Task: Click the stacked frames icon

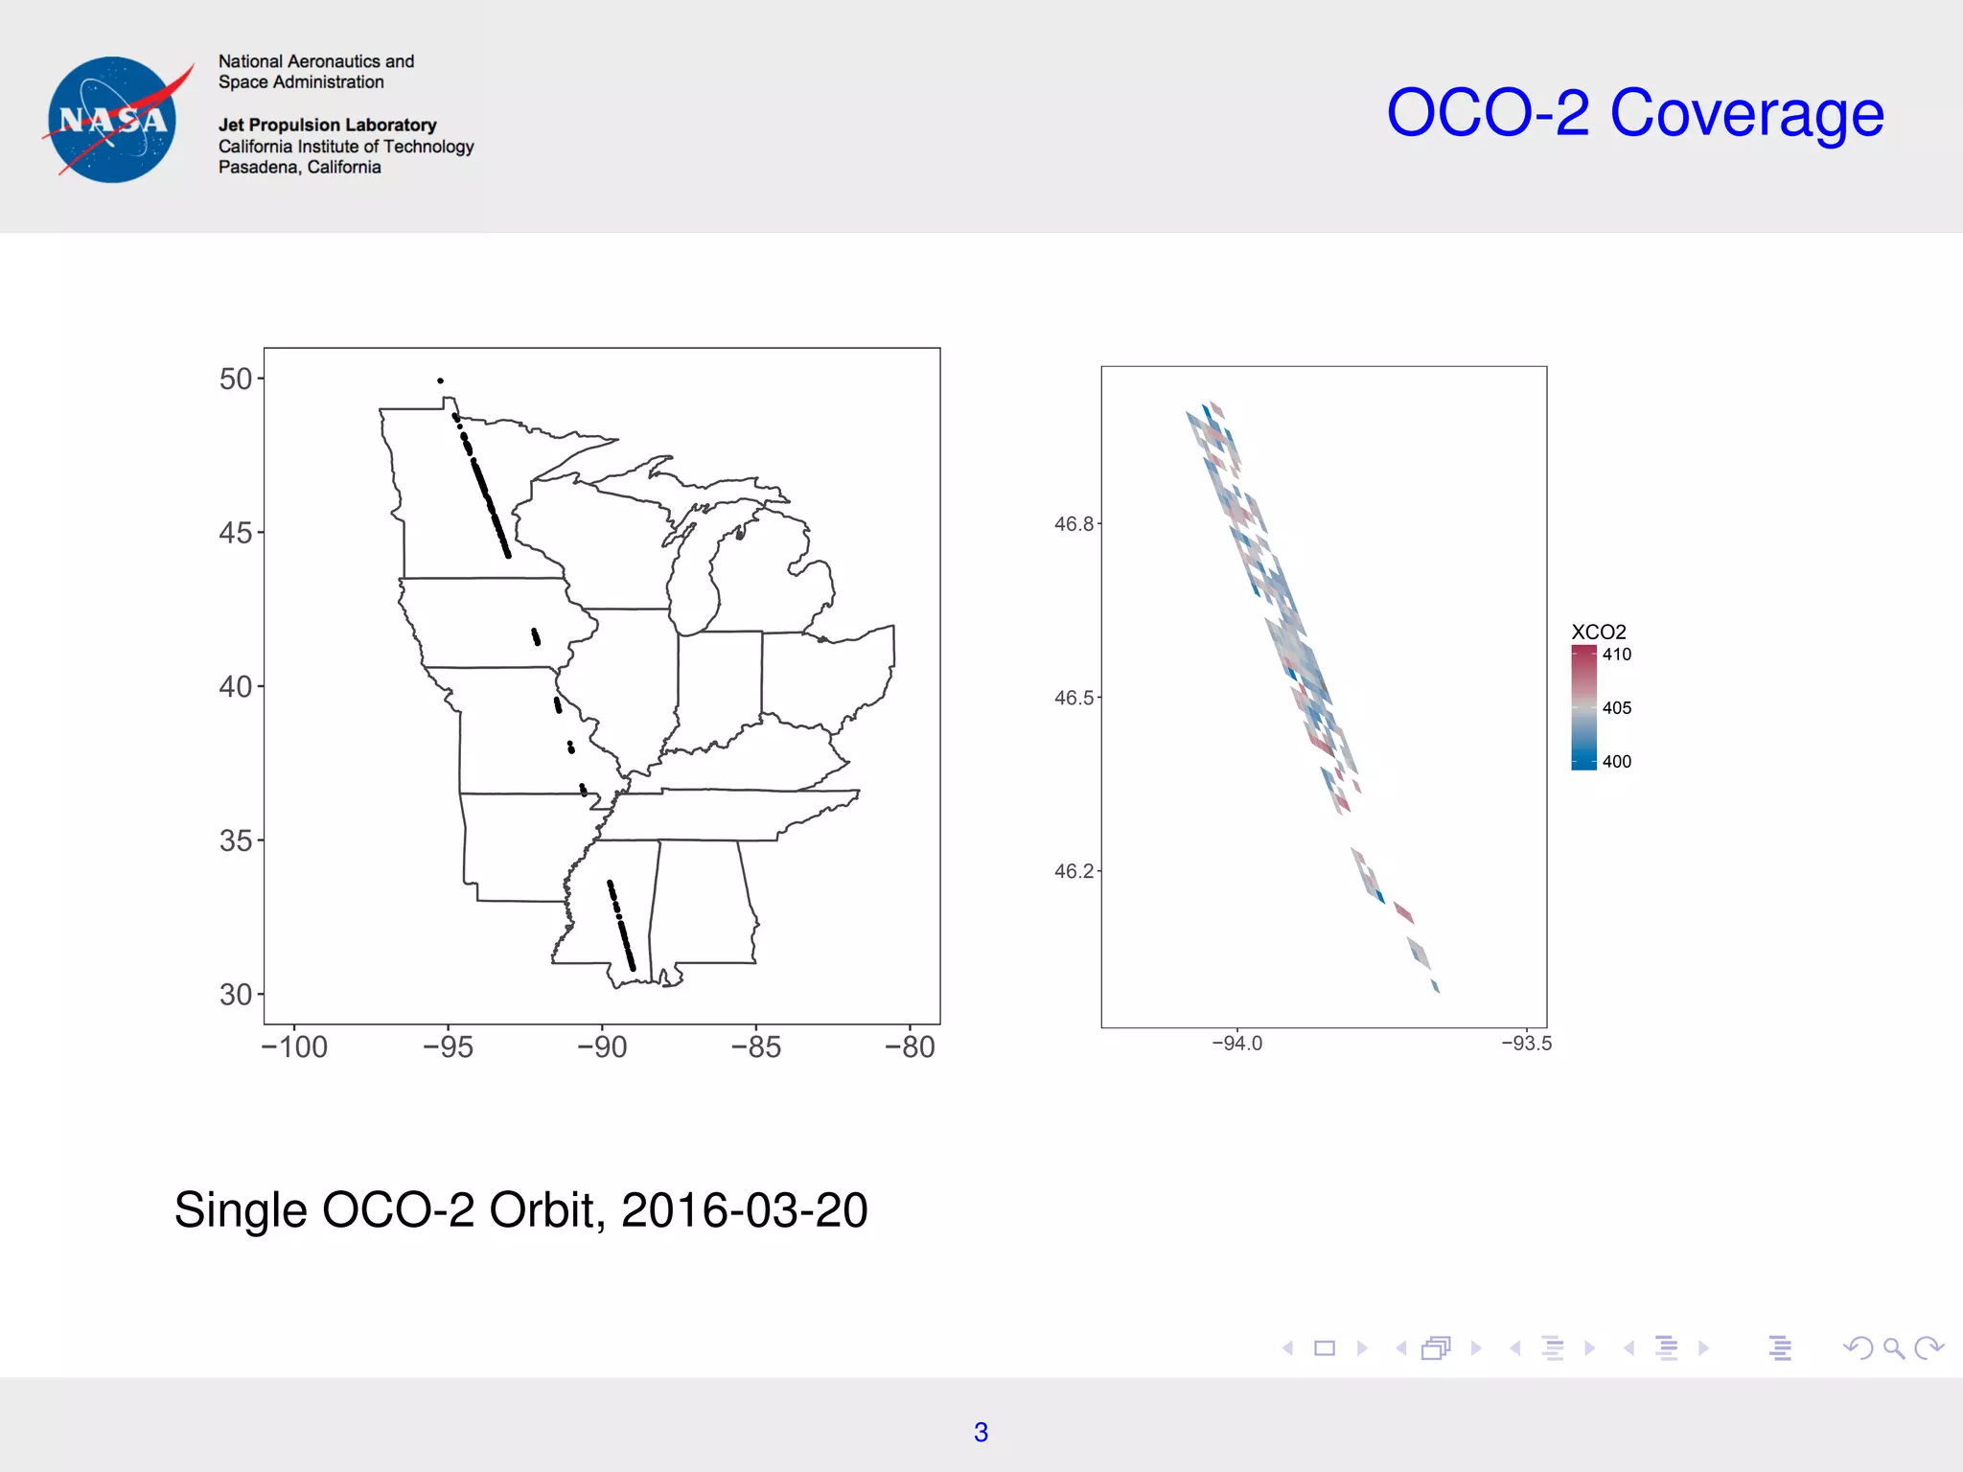Action: click(1437, 1348)
